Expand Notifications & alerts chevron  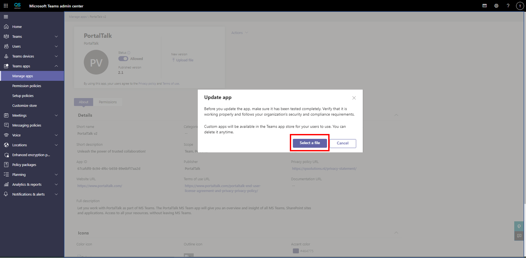tap(56, 194)
